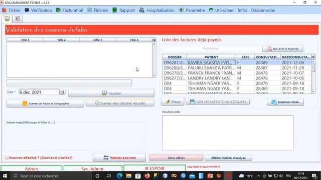Click the Rechercher search field
This screenshot has width=321, height=180.
(211, 48)
